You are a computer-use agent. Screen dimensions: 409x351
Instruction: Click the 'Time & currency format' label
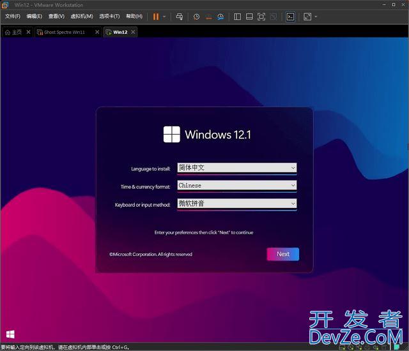[145, 187]
